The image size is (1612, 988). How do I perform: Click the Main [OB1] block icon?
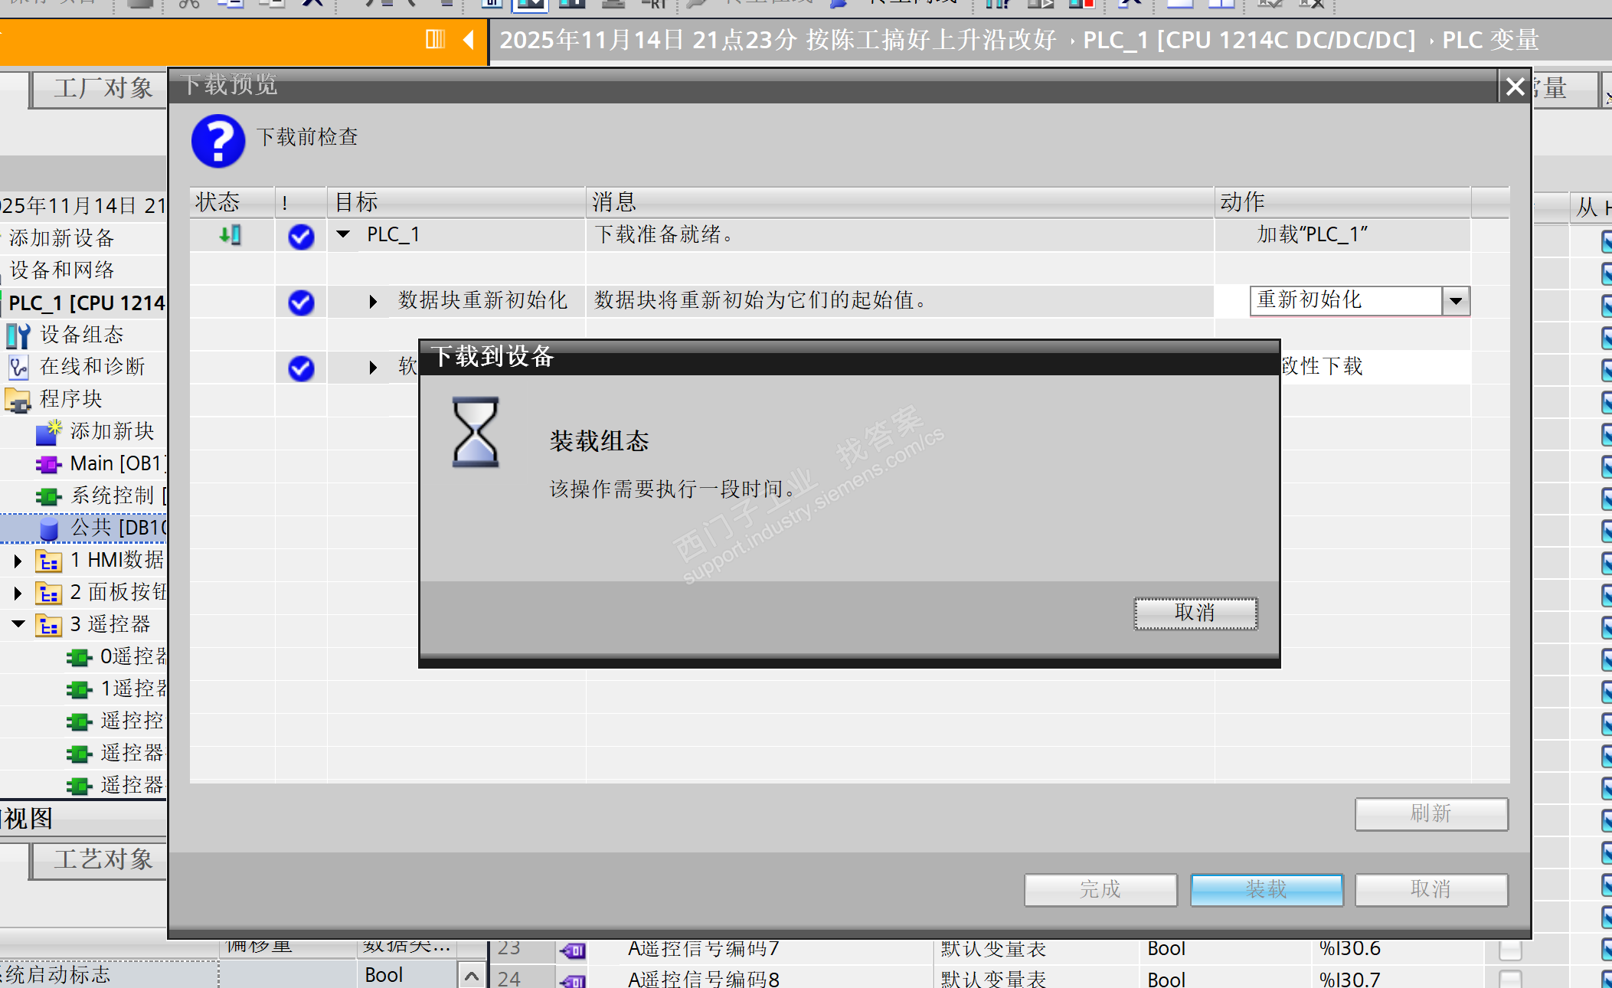48,464
